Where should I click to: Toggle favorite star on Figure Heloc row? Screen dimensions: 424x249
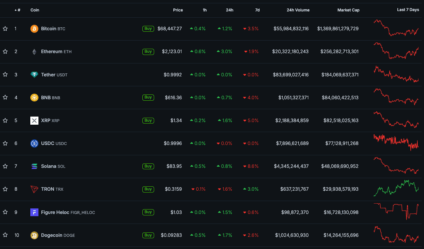tap(5, 212)
